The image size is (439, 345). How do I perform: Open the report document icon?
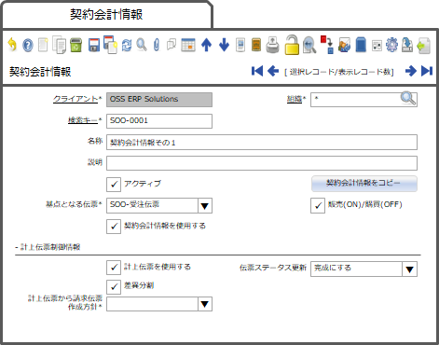240,45
